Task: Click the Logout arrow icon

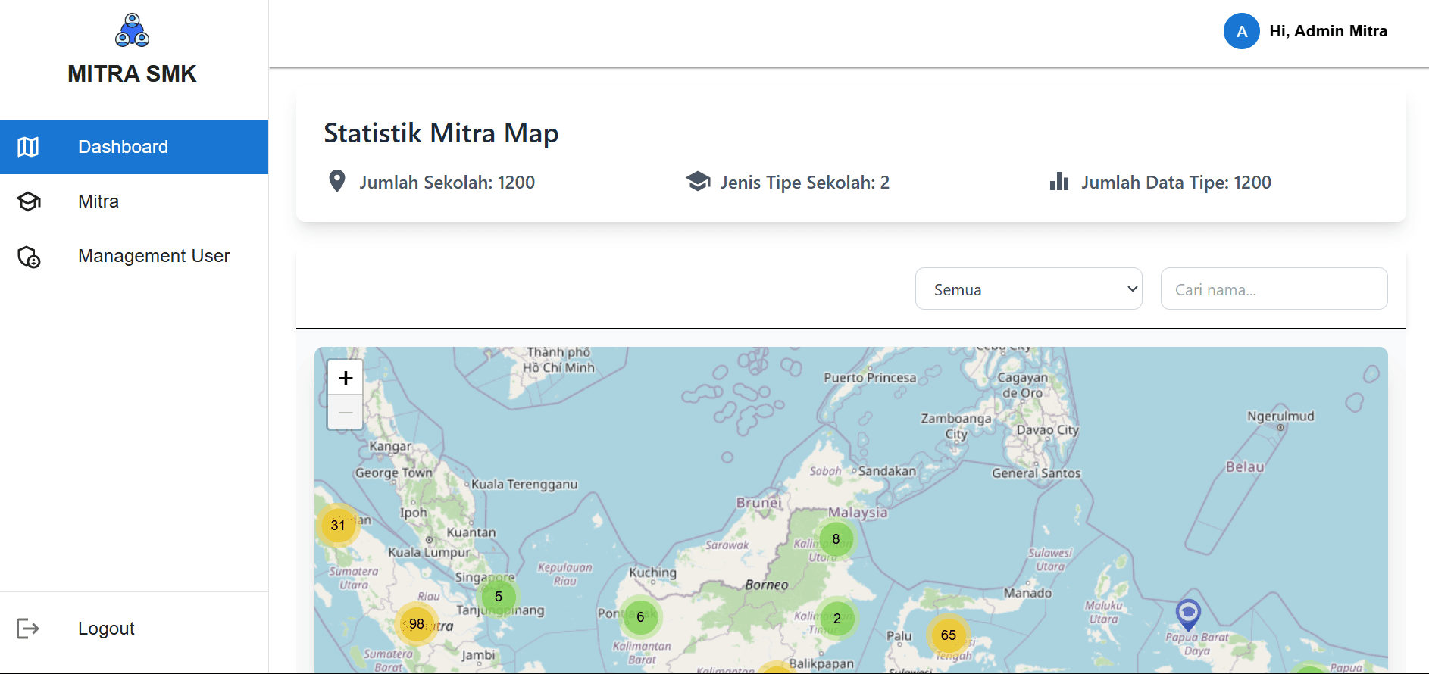Action: (x=28, y=629)
